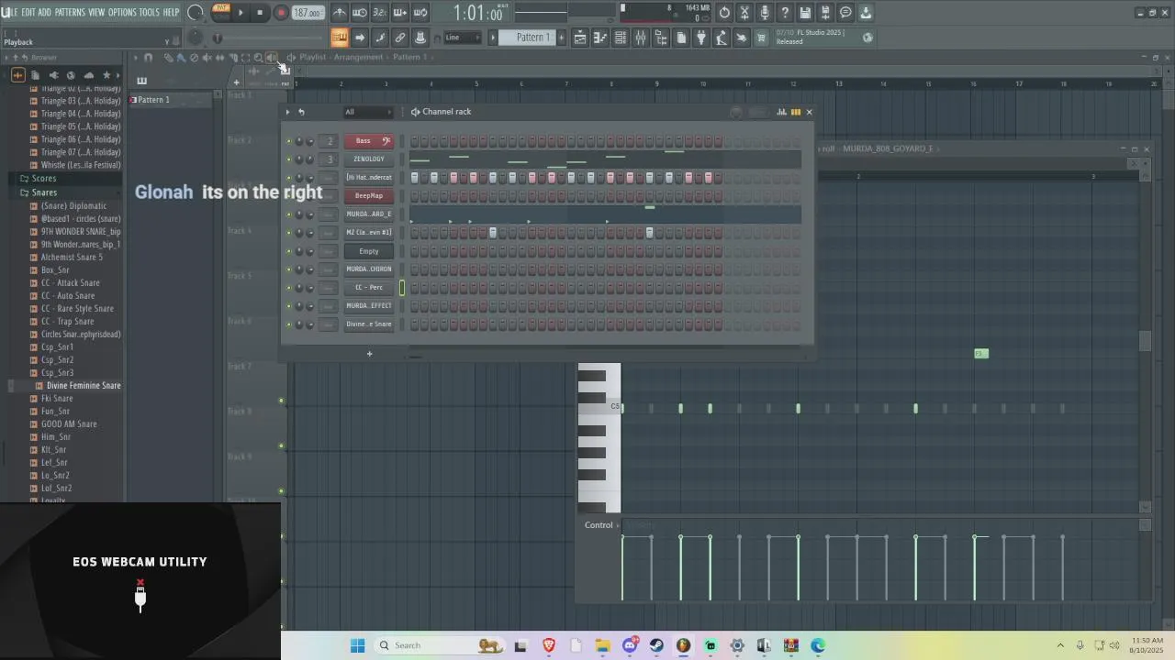This screenshot has height=660, width=1175.
Task: Select the playlist pencil draw tool
Action: pyautogui.click(x=168, y=58)
